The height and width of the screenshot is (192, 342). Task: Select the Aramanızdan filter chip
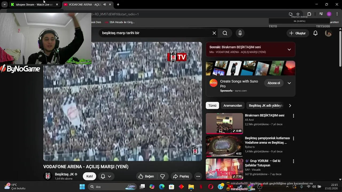click(233, 106)
